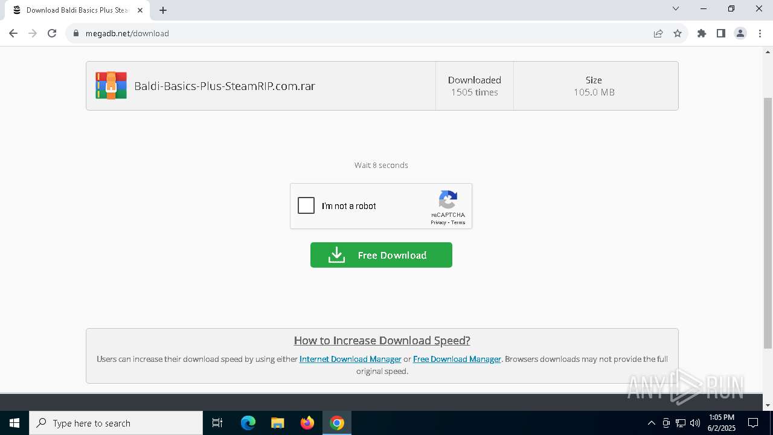The width and height of the screenshot is (773, 435).
Task: Reload the current page
Action: coord(52,33)
